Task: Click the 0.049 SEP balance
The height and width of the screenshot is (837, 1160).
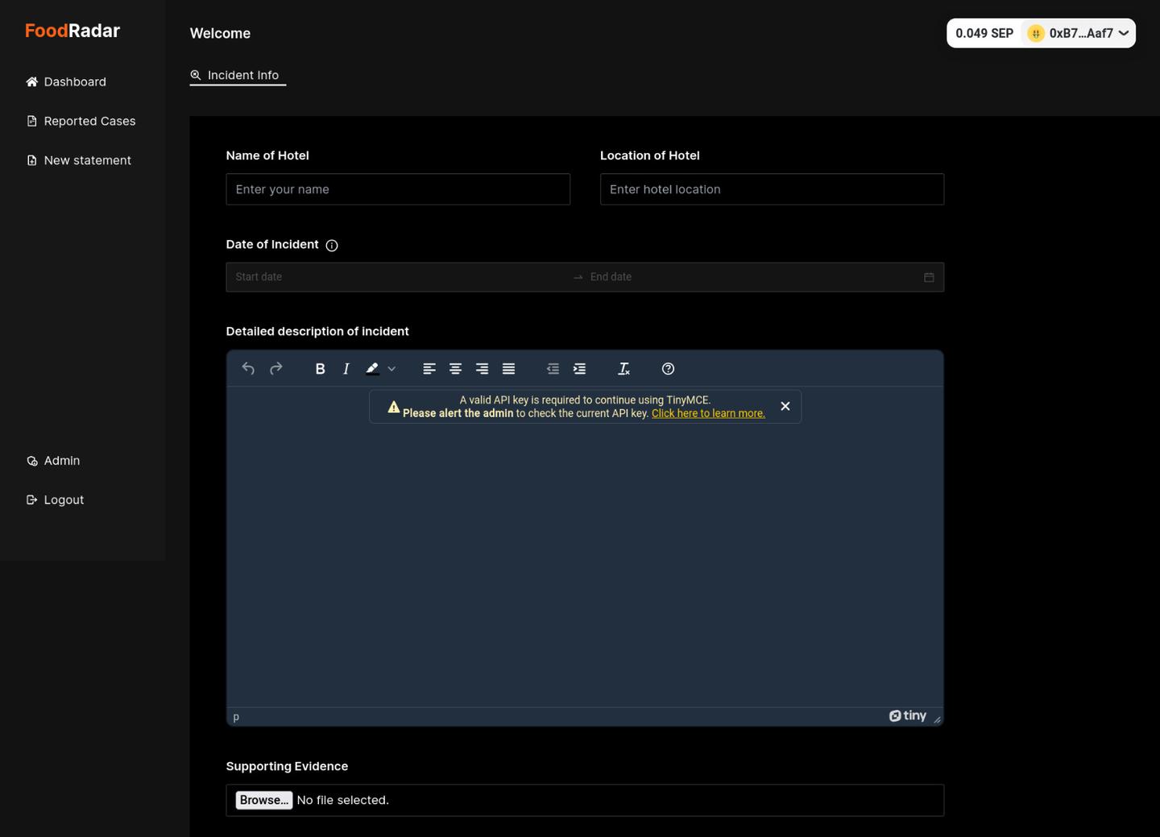Action: click(984, 33)
